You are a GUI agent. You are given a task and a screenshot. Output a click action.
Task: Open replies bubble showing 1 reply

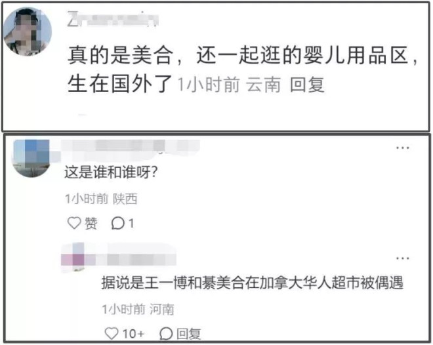coord(122,223)
